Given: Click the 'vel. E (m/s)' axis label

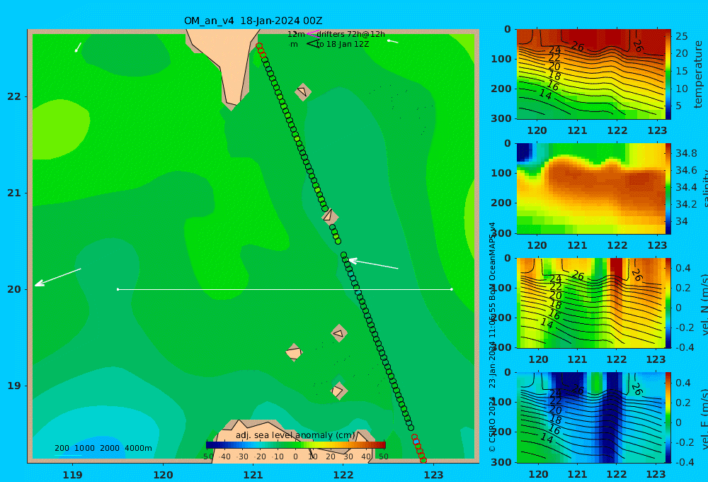Looking at the screenshot, I should [x=704, y=419].
